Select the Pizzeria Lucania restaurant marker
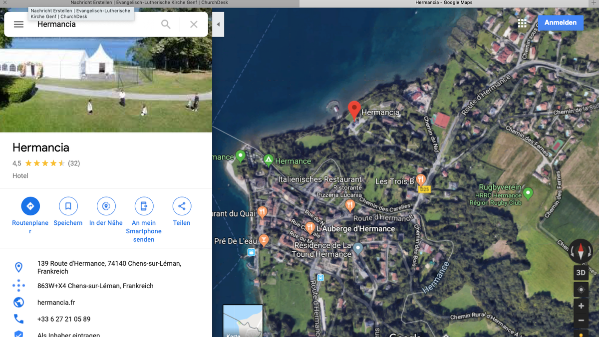Screen dimensions: 599x337 click(350, 204)
